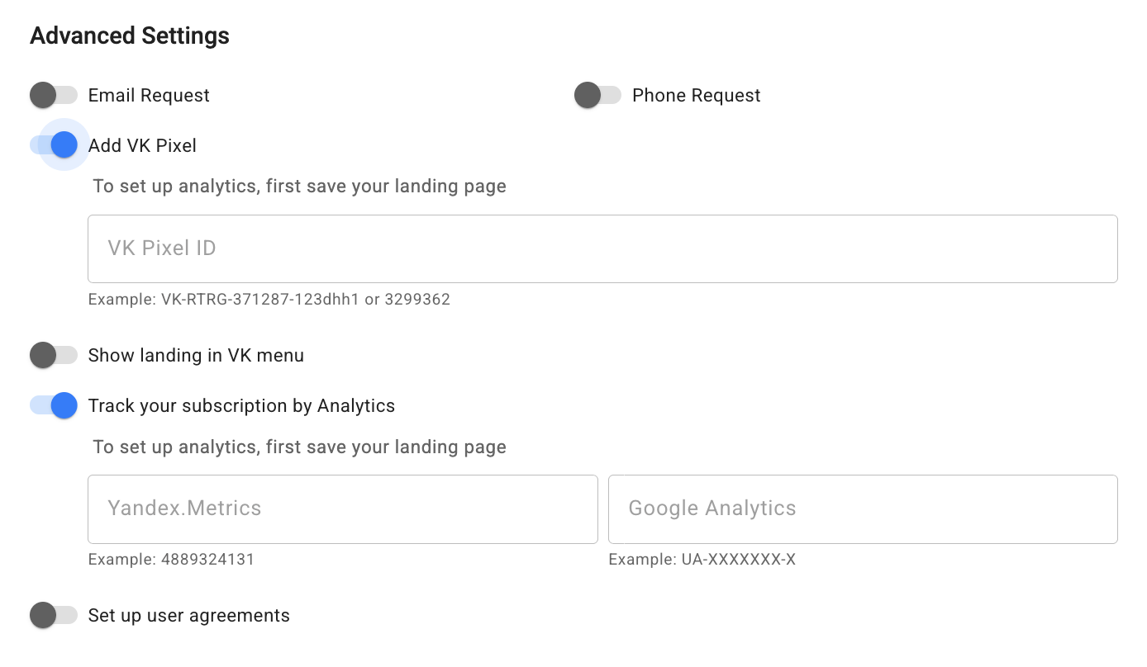Click the analytics setup notice below Add VK Pixel

click(299, 187)
